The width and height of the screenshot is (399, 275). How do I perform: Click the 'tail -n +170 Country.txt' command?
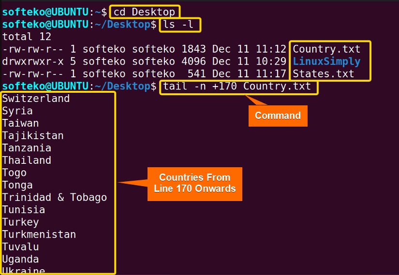pos(237,86)
